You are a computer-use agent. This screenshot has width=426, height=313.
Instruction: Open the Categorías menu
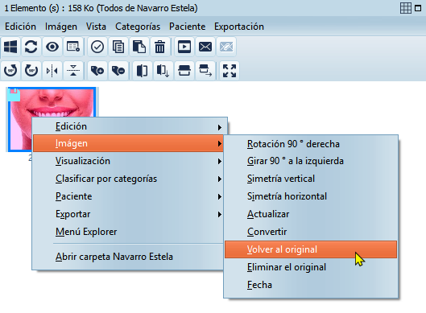[x=138, y=27]
